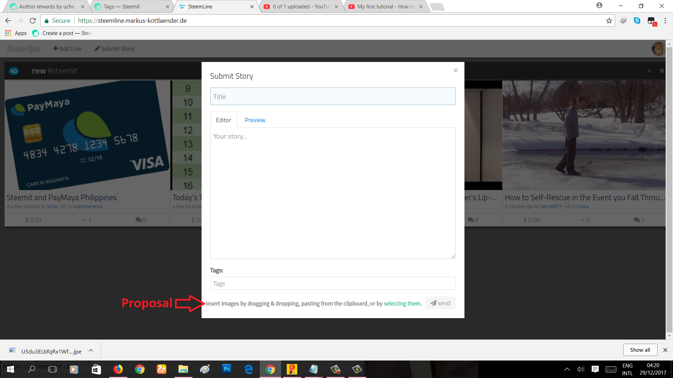Click the Skype extension icon in toolbar
The height and width of the screenshot is (378, 673).
637,21
